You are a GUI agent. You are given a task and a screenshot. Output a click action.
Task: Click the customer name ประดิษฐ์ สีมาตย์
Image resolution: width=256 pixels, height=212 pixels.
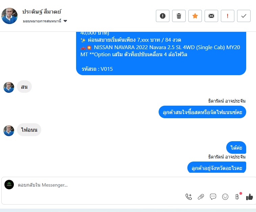[42, 12]
